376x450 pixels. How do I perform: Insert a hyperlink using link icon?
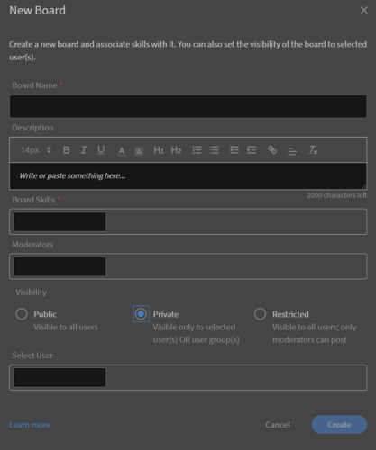tap(272, 150)
